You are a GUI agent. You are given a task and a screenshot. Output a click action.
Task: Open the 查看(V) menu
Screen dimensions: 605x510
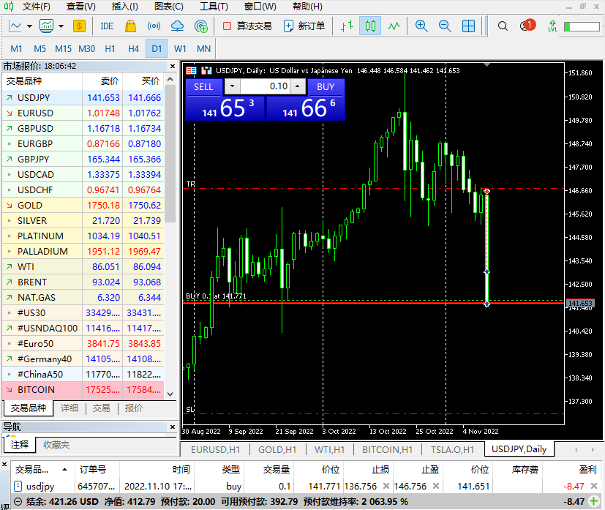(80, 7)
